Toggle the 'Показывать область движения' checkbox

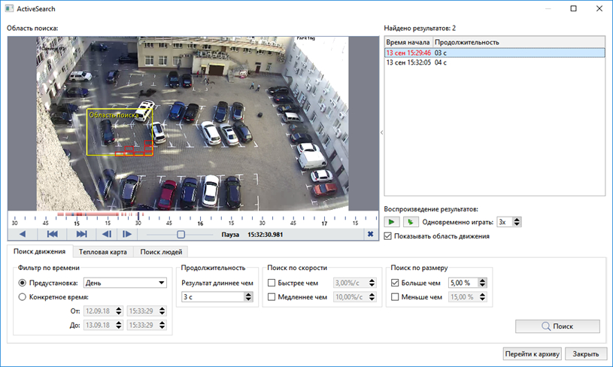point(388,236)
